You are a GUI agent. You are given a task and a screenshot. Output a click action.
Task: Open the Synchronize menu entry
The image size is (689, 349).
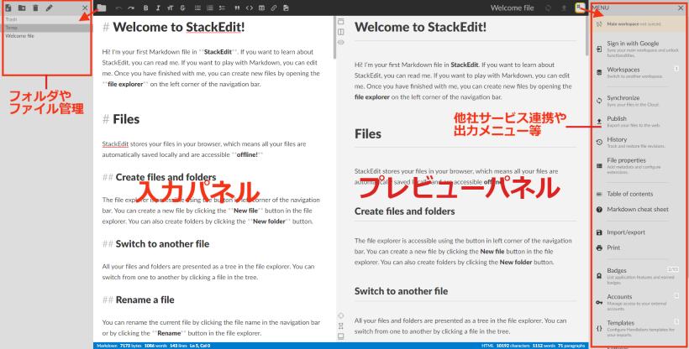click(x=638, y=101)
